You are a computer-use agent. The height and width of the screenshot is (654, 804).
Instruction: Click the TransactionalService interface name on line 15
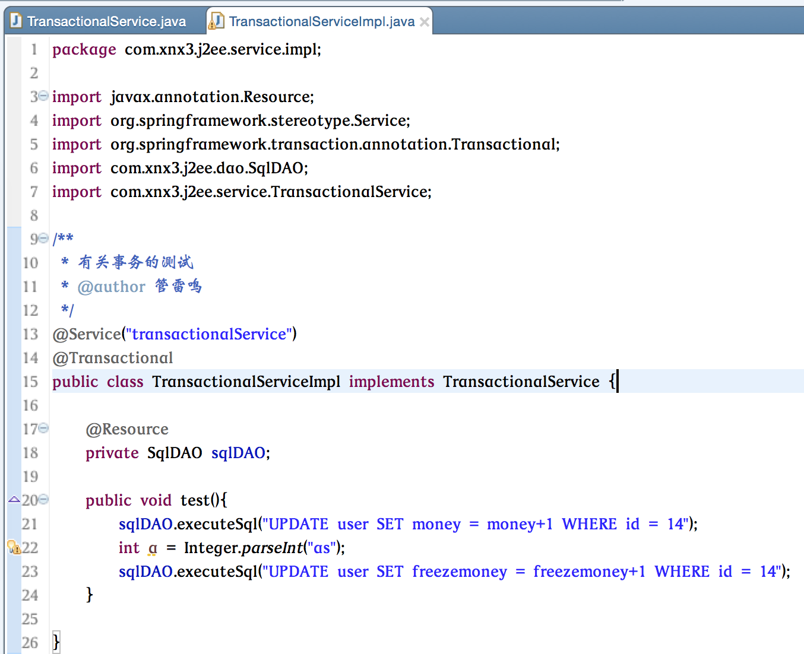[x=521, y=382]
